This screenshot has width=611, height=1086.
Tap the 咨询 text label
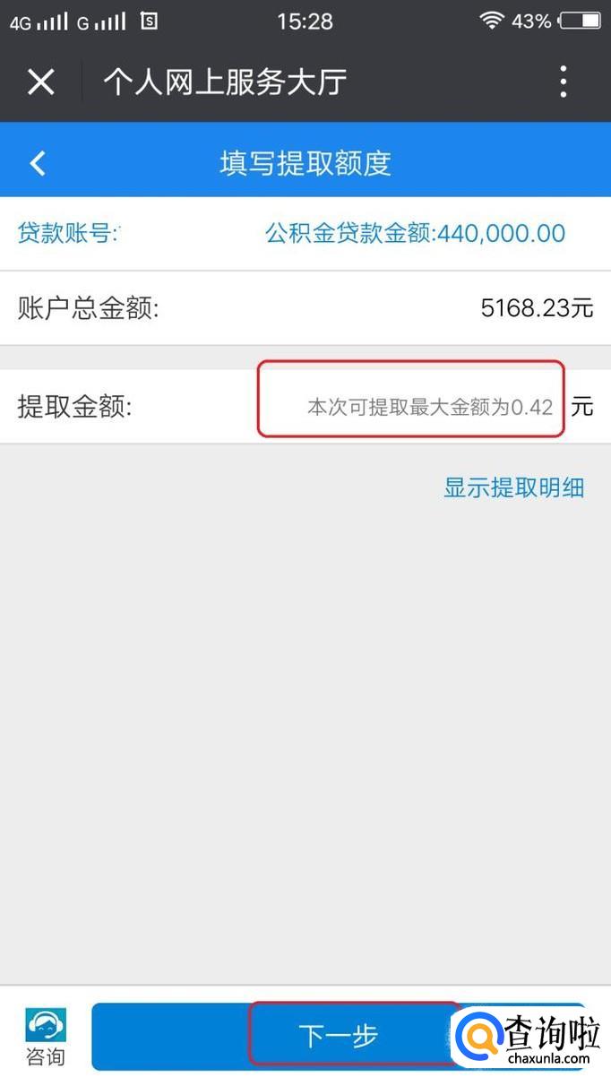45,1057
